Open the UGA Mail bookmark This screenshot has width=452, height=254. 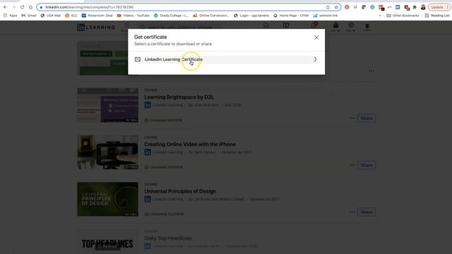(51, 16)
